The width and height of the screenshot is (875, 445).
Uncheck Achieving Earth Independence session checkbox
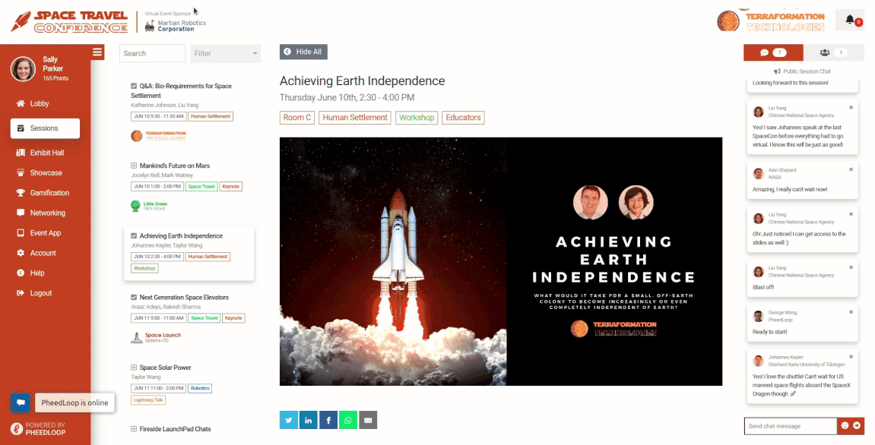point(134,236)
